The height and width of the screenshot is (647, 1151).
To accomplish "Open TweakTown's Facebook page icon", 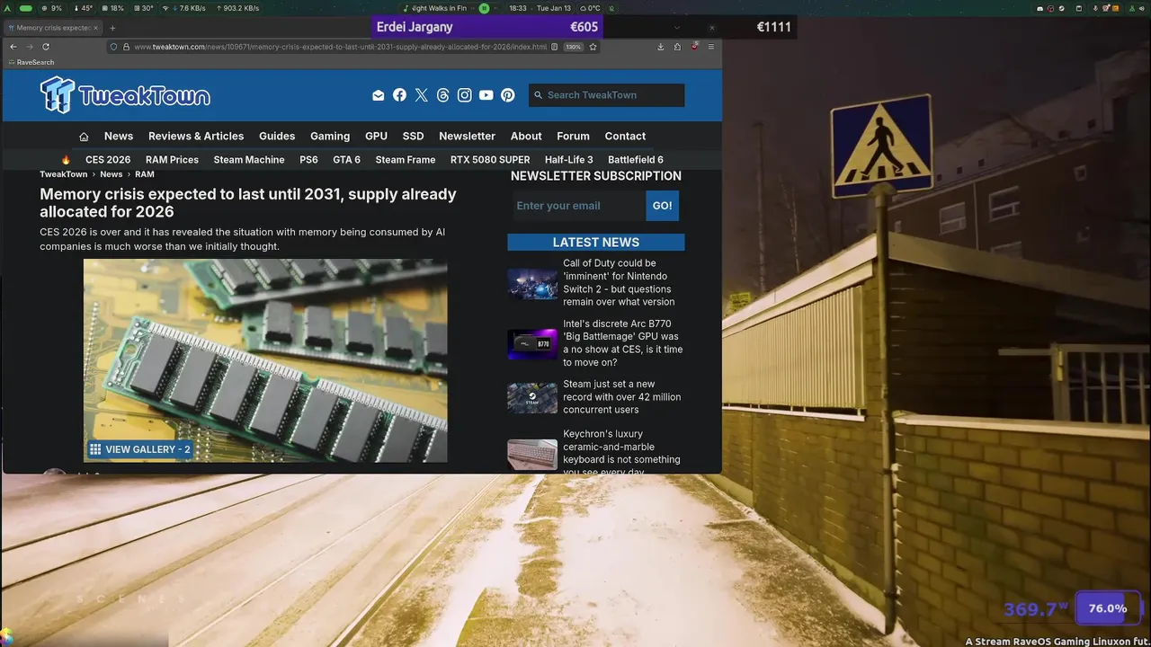I will click(x=399, y=95).
